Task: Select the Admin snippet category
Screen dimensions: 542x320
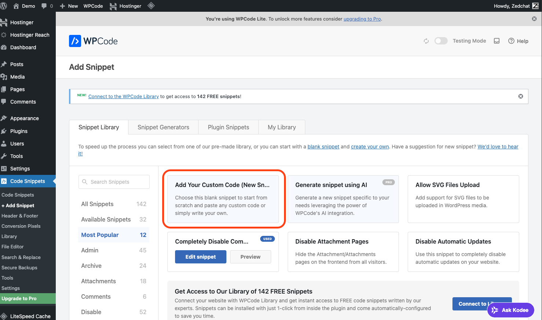Action: [x=90, y=250]
